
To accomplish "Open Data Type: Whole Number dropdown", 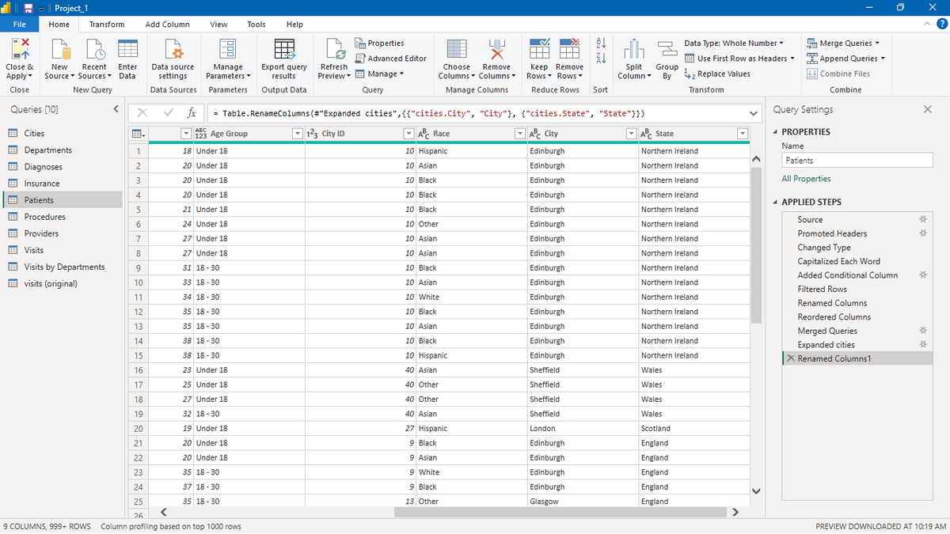I will pyautogui.click(x=734, y=44).
